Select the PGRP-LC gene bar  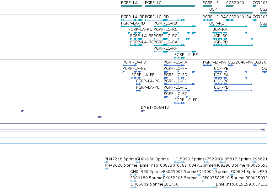coord(170,6)
